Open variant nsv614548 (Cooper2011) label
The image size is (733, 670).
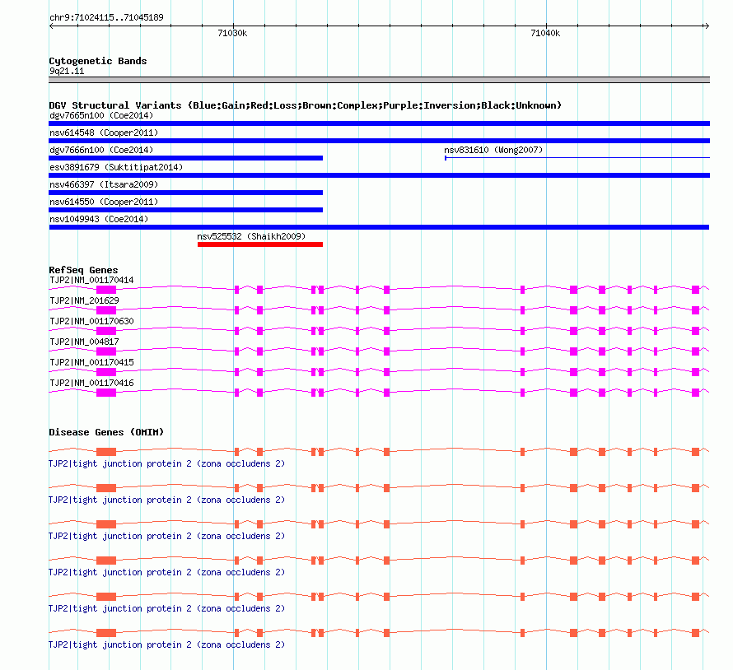pos(104,133)
